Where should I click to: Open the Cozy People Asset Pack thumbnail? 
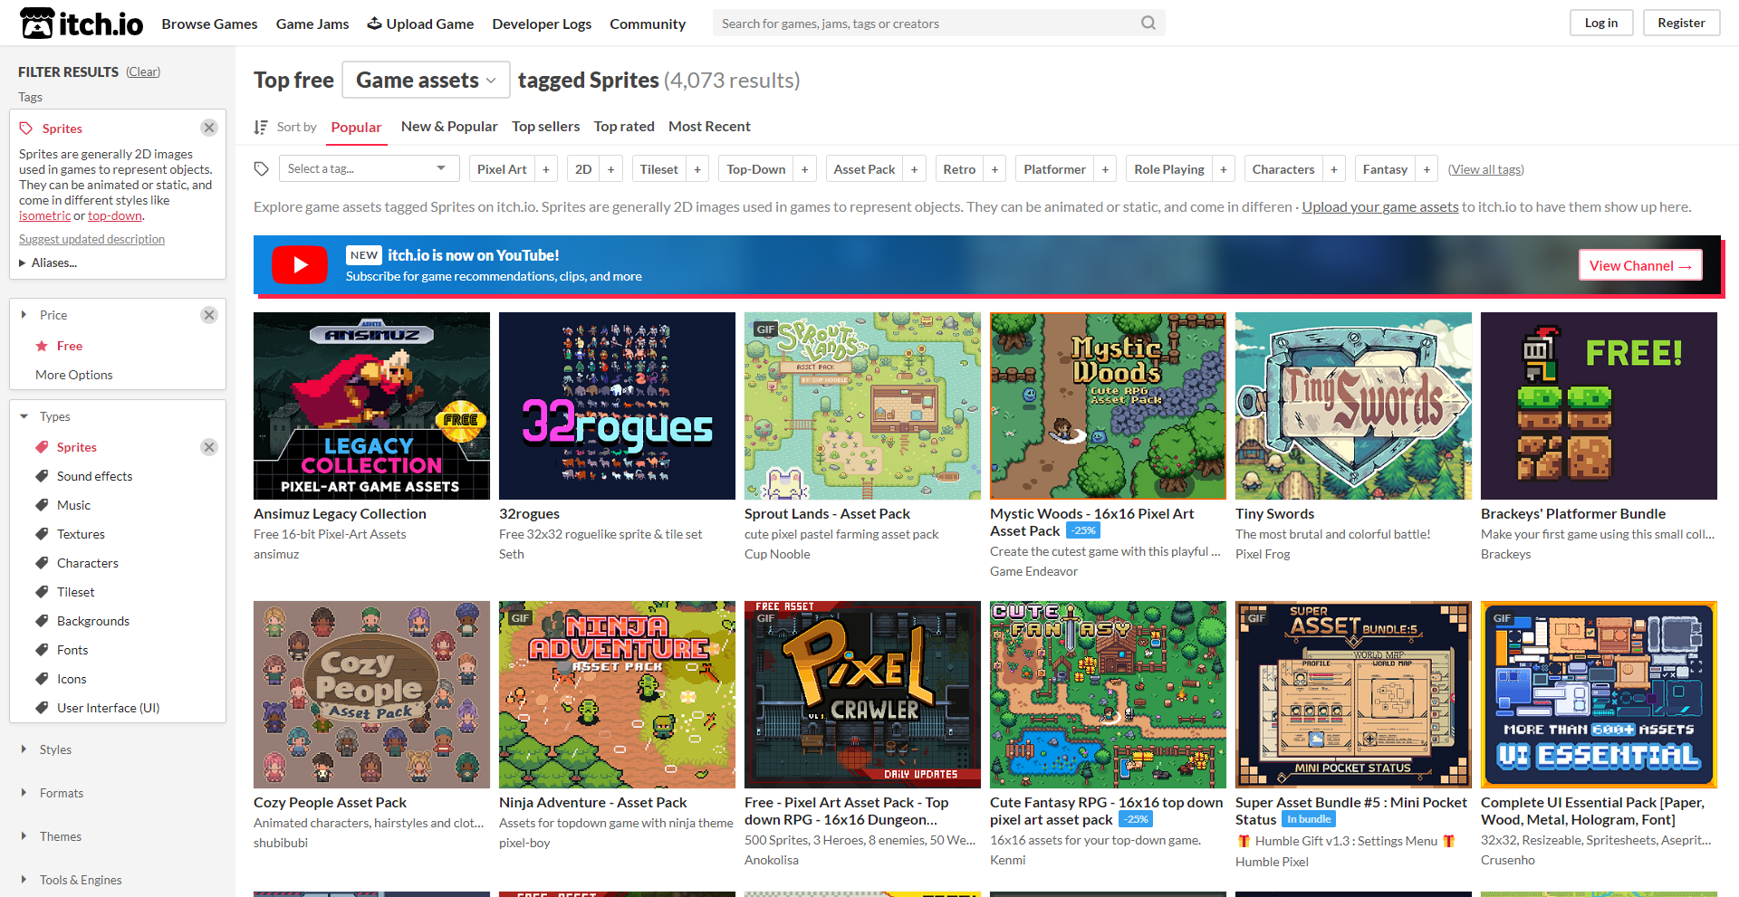[x=371, y=694]
